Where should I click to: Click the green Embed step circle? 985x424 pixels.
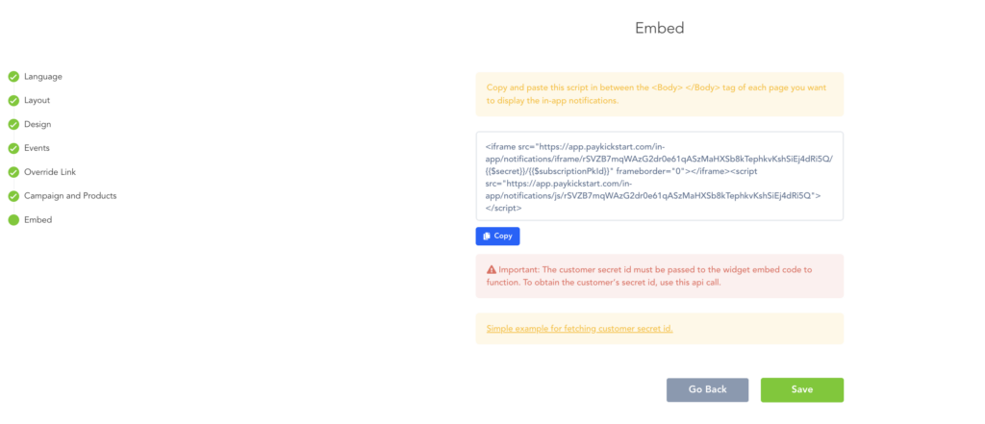(x=13, y=220)
